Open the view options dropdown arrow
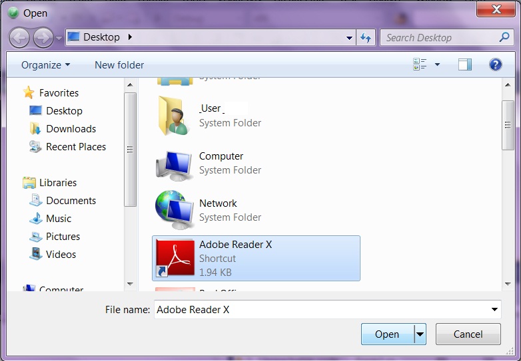The width and height of the screenshot is (521, 361). [437, 64]
